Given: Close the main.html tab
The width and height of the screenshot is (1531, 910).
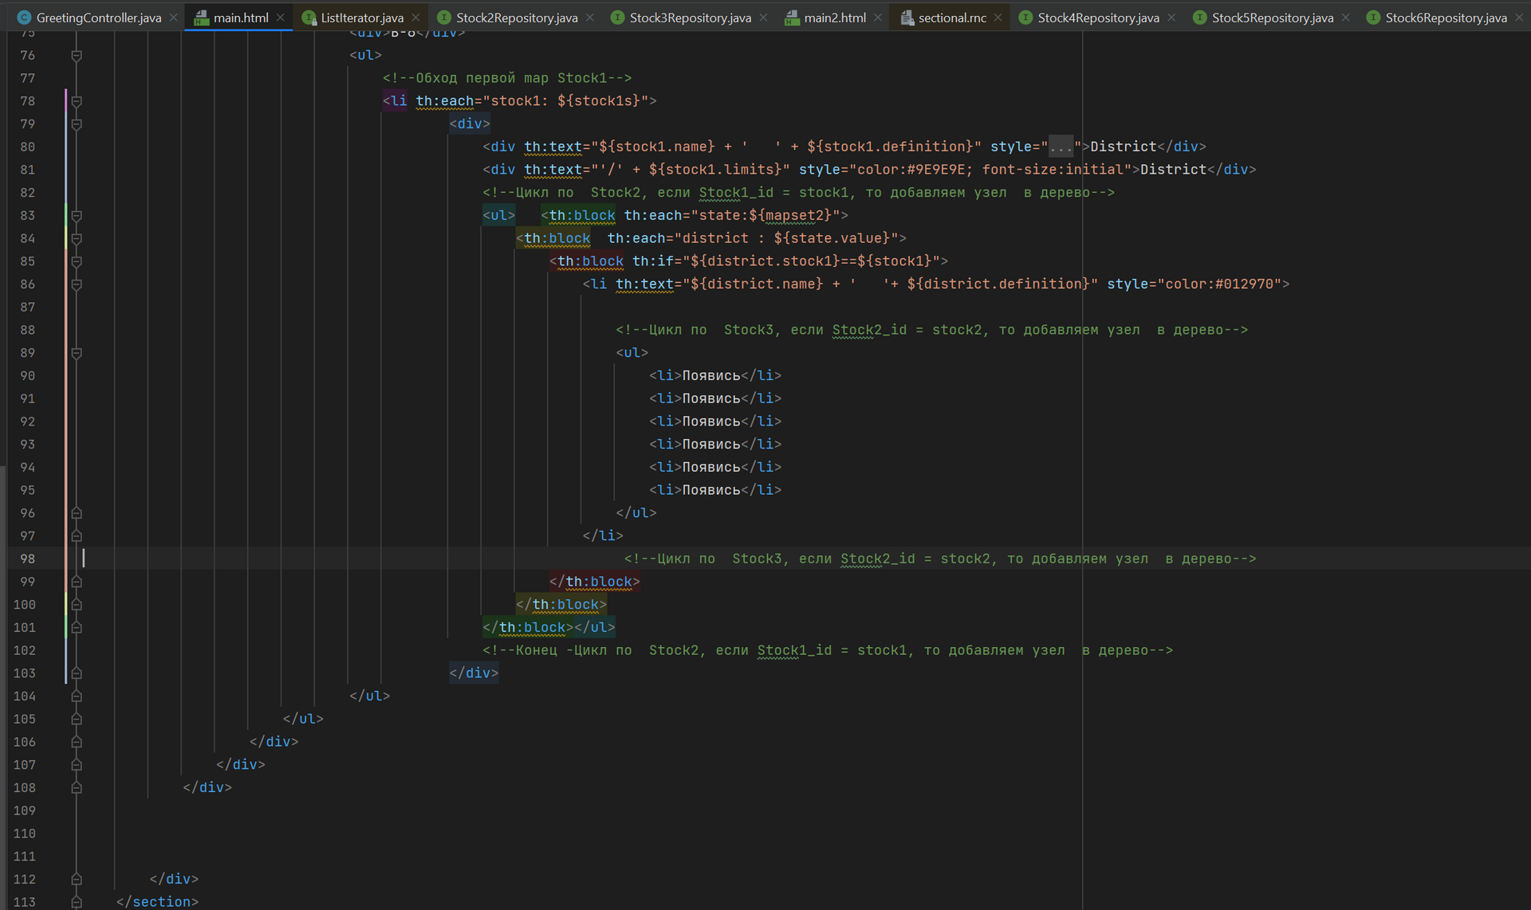Looking at the screenshot, I should point(281,18).
